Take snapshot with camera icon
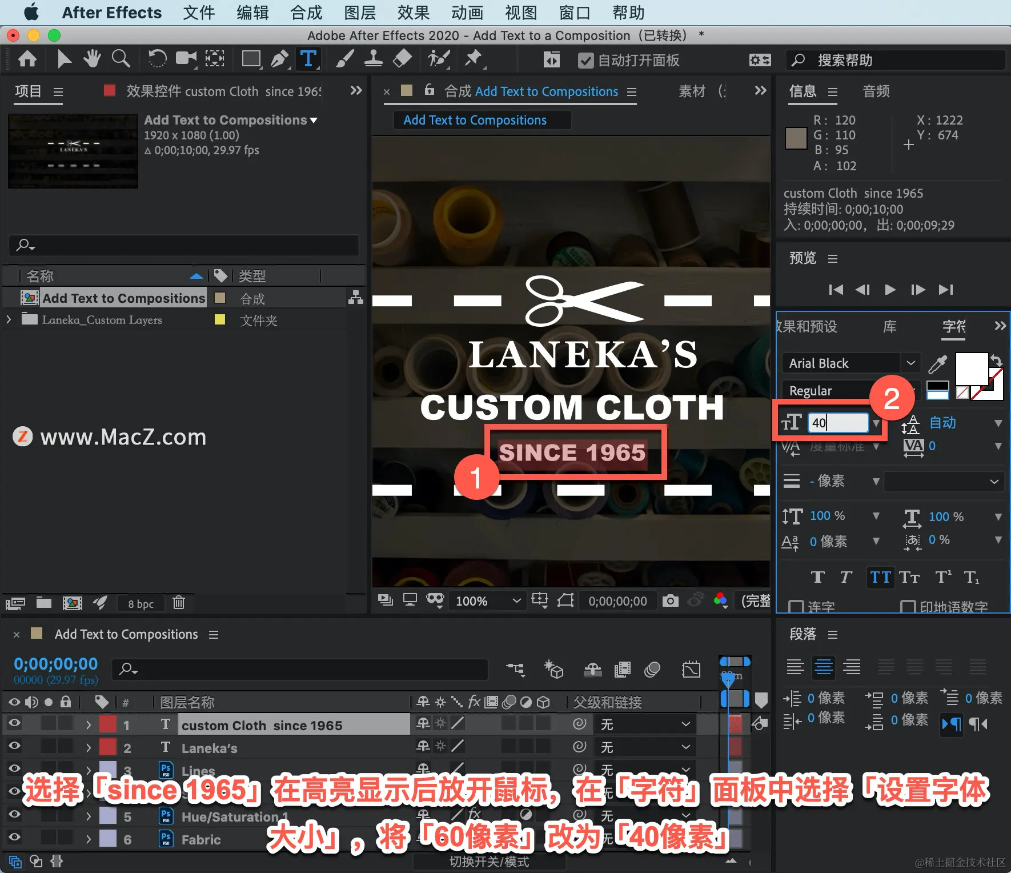1011x873 pixels. [x=670, y=600]
